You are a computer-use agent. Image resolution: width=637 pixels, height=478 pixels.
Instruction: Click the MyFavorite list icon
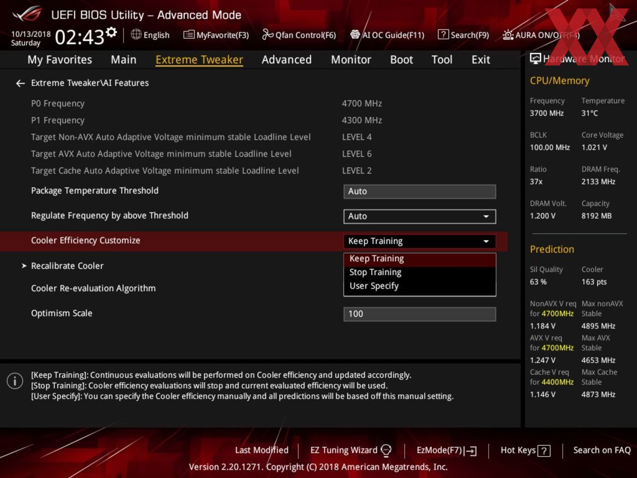tap(189, 35)
